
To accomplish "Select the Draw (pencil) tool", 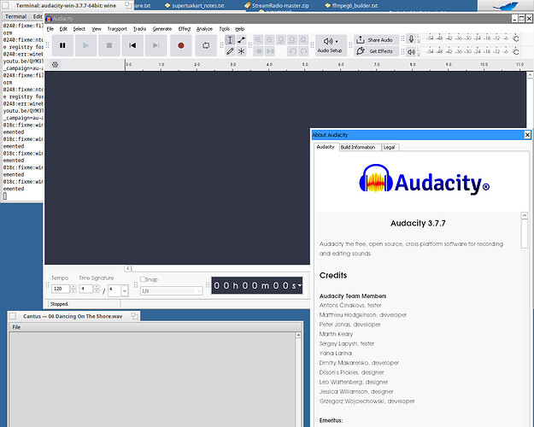I will [x=230, y=51].
